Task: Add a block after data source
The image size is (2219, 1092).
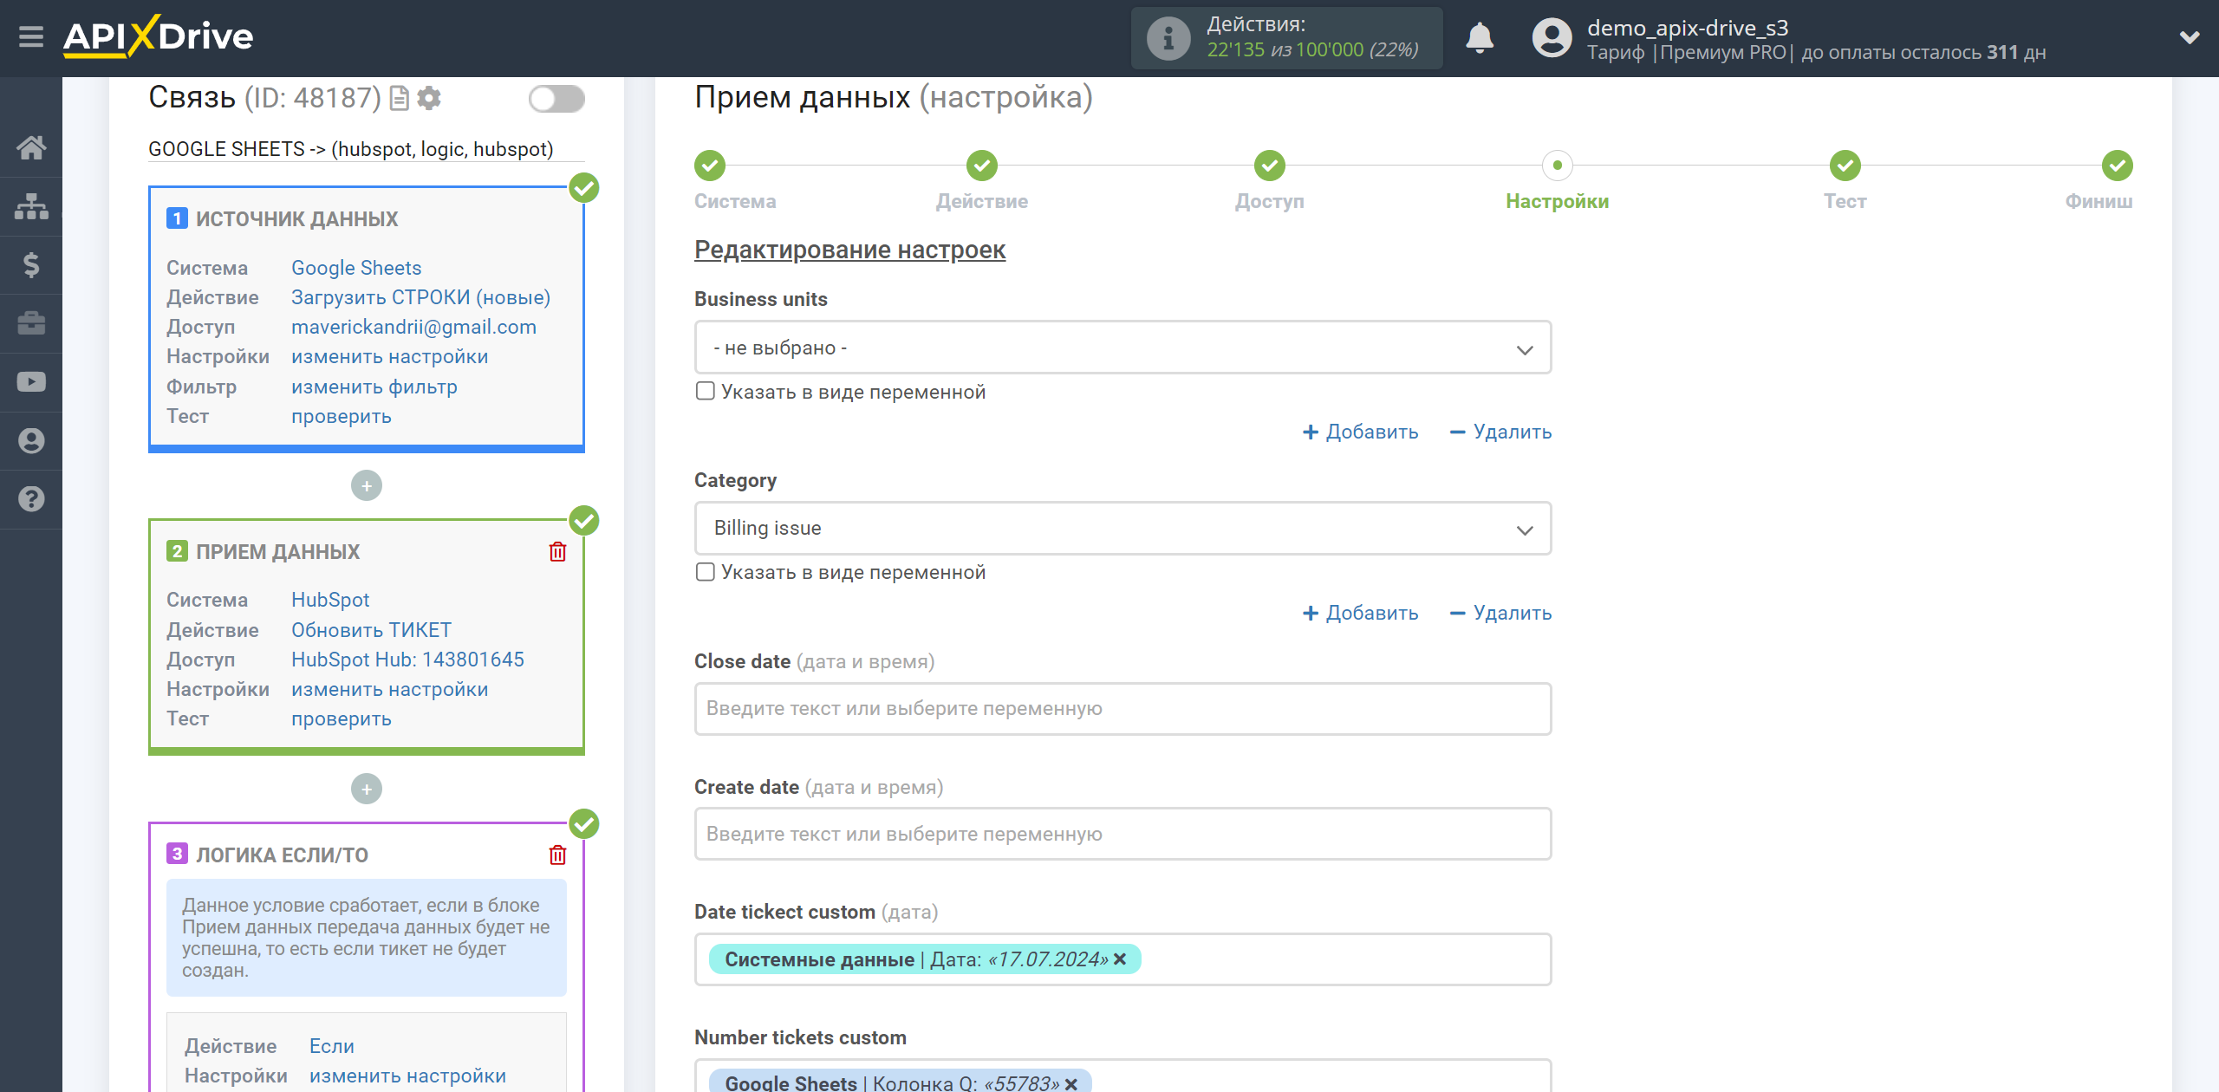Action: pyautogui.click(x=367, y=485)
